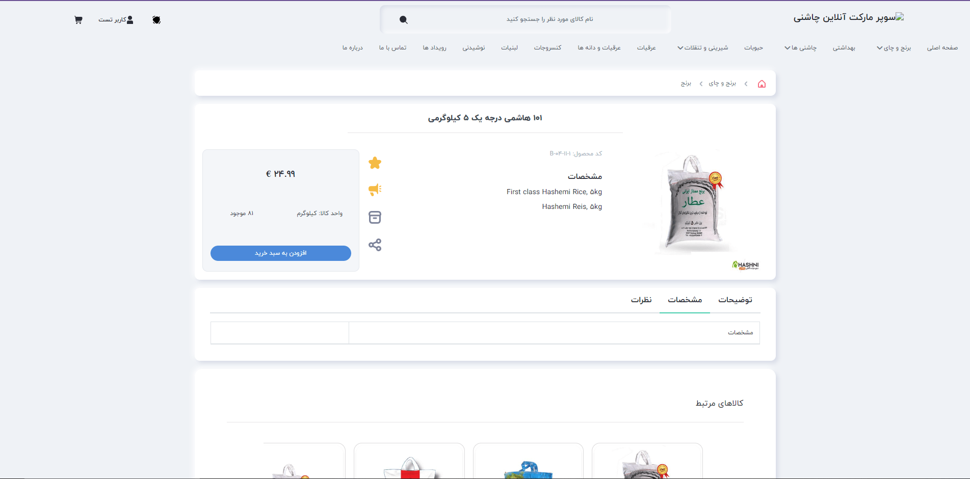Switch to the نظرات tab

[641, 300]
